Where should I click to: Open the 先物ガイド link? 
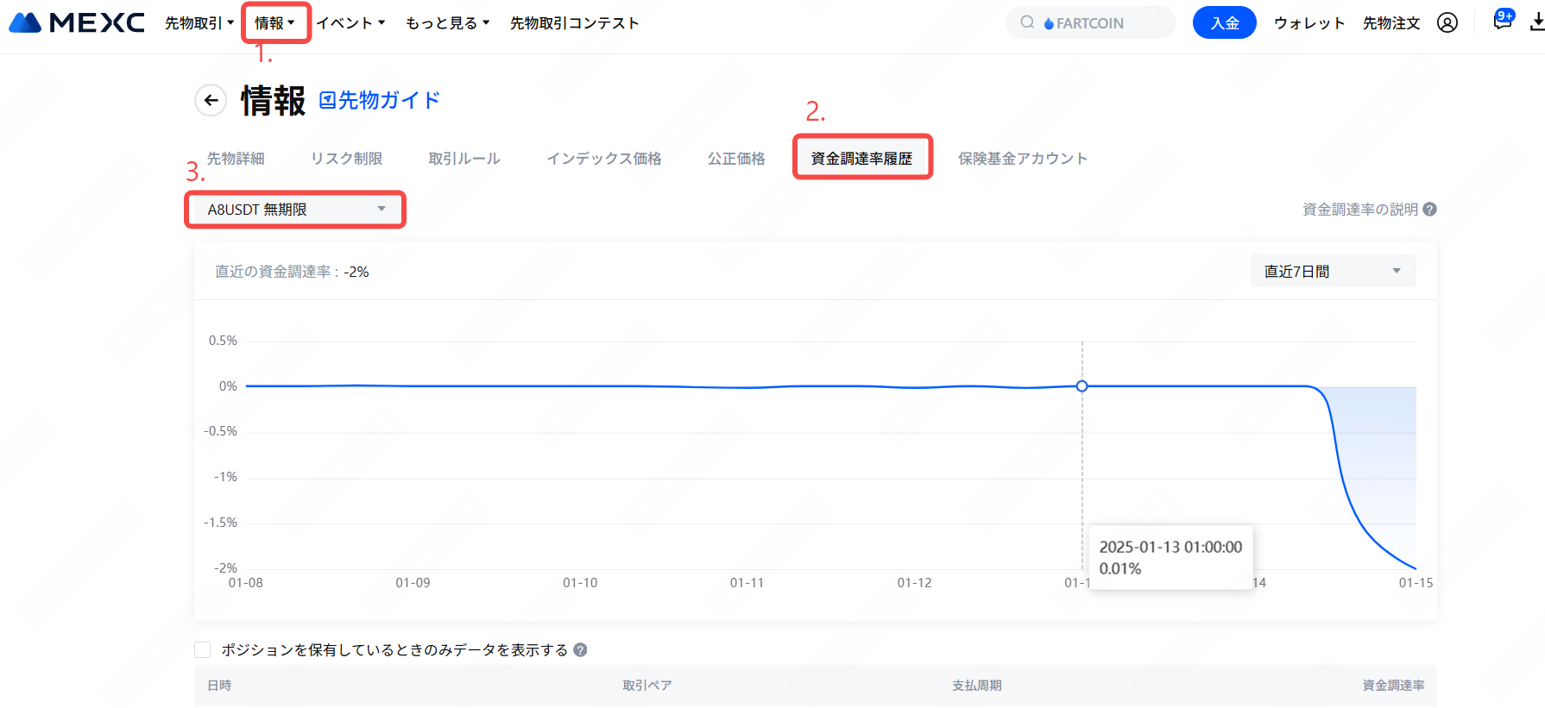380,101
